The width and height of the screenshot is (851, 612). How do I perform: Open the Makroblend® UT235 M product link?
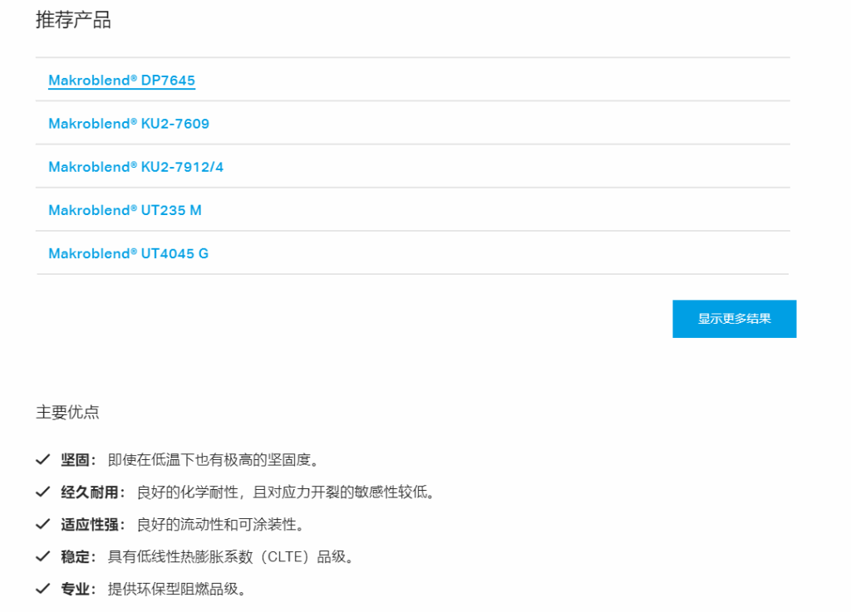125,210
